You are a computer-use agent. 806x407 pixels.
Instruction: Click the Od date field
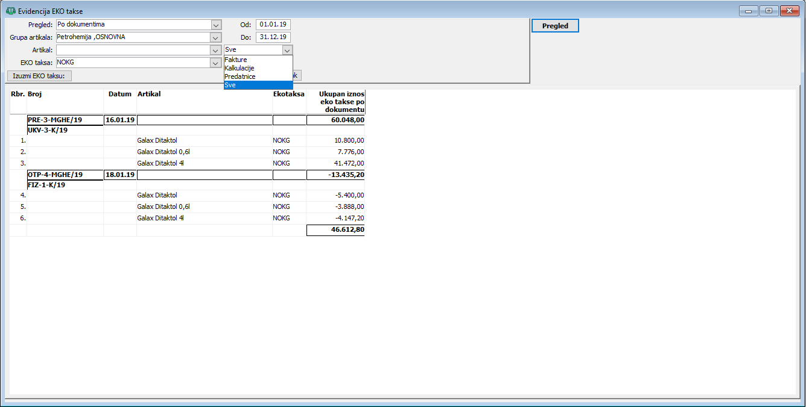pyautogui.click(x=273, y=25)
